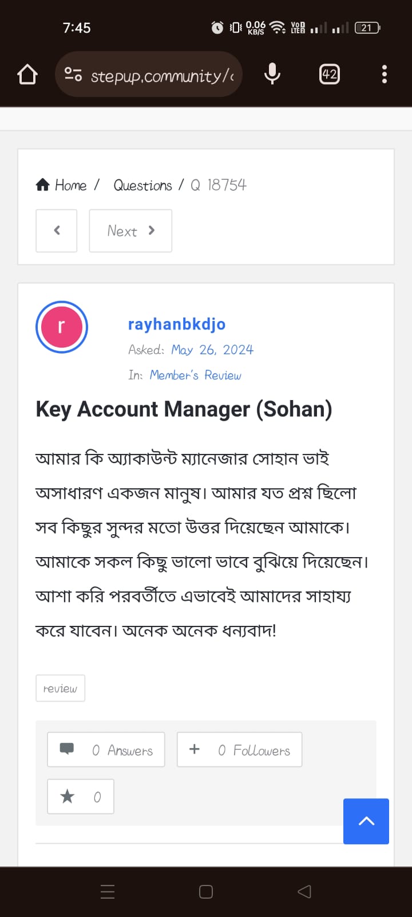
Task: Tap the microphone voice search icon
Action: pos(272,75)
